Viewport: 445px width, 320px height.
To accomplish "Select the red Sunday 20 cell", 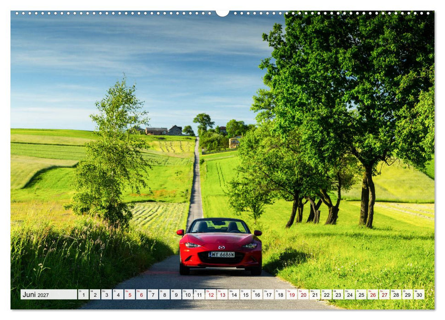I will (304, 294).
